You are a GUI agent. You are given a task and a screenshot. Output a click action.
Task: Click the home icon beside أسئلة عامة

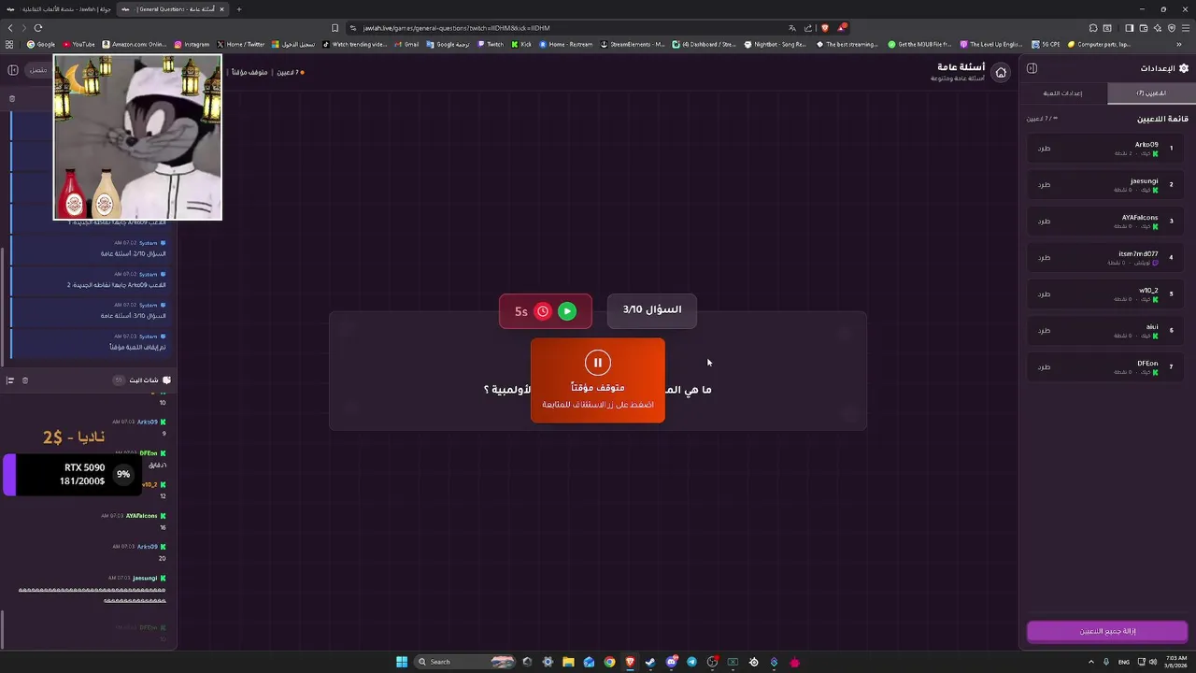tap(1001, 72)
